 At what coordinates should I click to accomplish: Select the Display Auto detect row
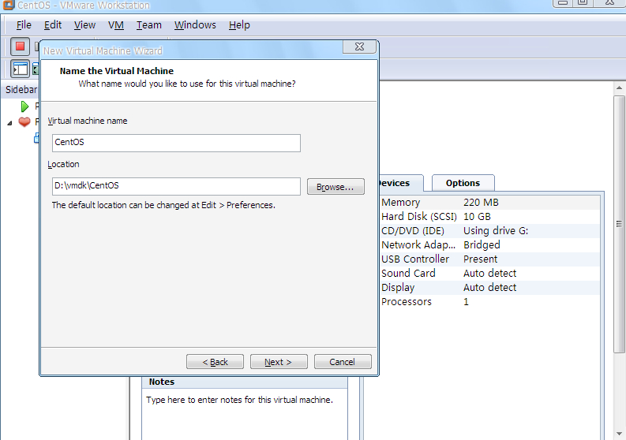pyautogui.click(x=490, y=288)
